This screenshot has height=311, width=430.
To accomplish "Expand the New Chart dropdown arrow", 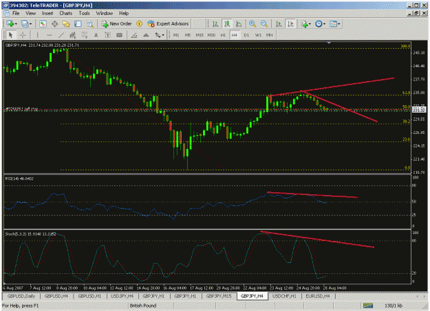I will point(16,24).
